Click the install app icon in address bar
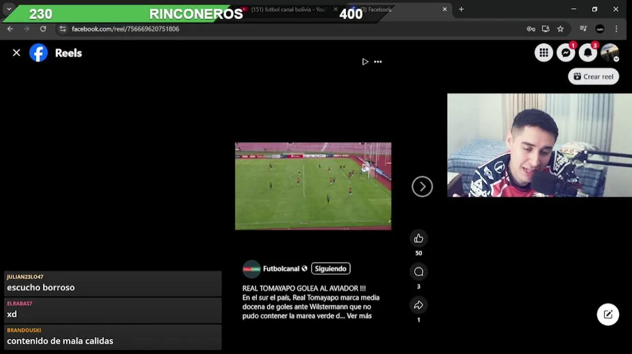632x354 pixels. (x=545, y=29)
